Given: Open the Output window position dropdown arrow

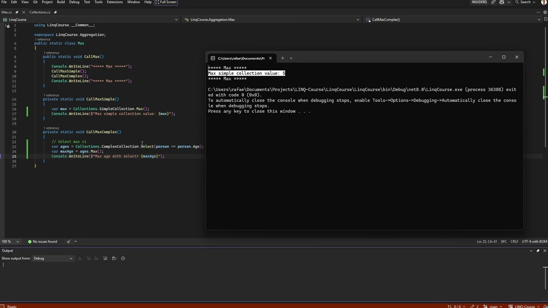Looking at the screenshot, I should click(x=531, y=251).
